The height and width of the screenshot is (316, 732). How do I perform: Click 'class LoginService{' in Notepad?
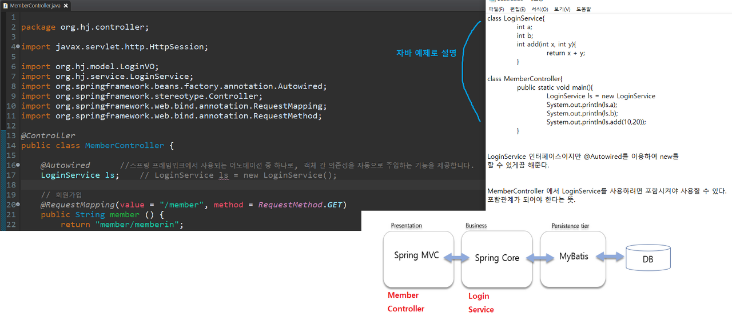pyautogui.click(x=516, y=18)
